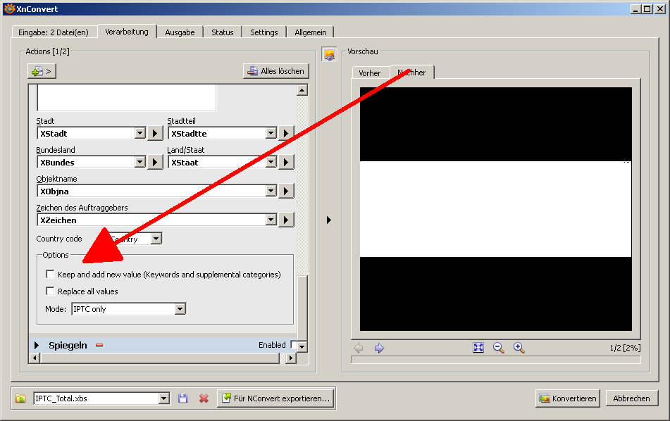Viewport: 670px width, 421px height.
Task: Click the actions list horizontal scrollbar
Action: pyautogui.click(x=159, y=358)
